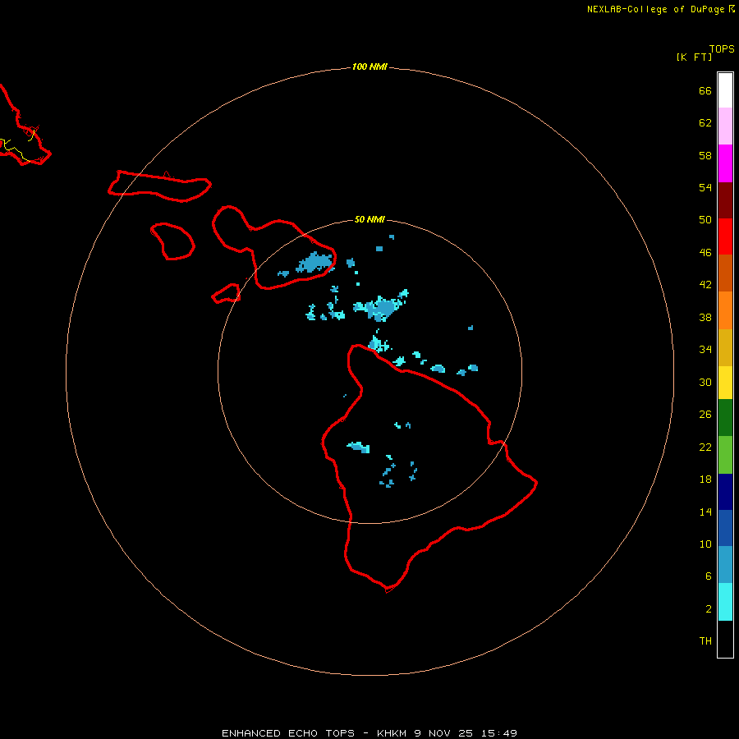
Task: Click the 30 scale label
Action: (705, 382)
